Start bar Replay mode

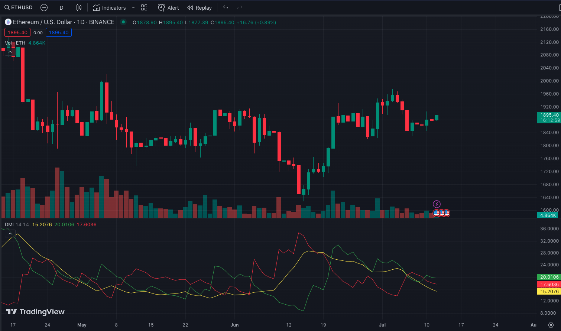coord(200,7)
